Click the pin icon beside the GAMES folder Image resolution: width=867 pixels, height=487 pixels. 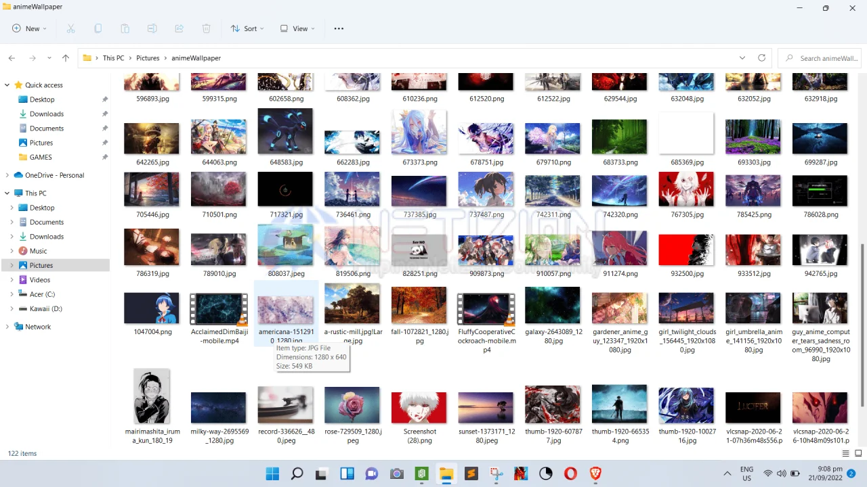pyautogui.click(x=105, y=157)
